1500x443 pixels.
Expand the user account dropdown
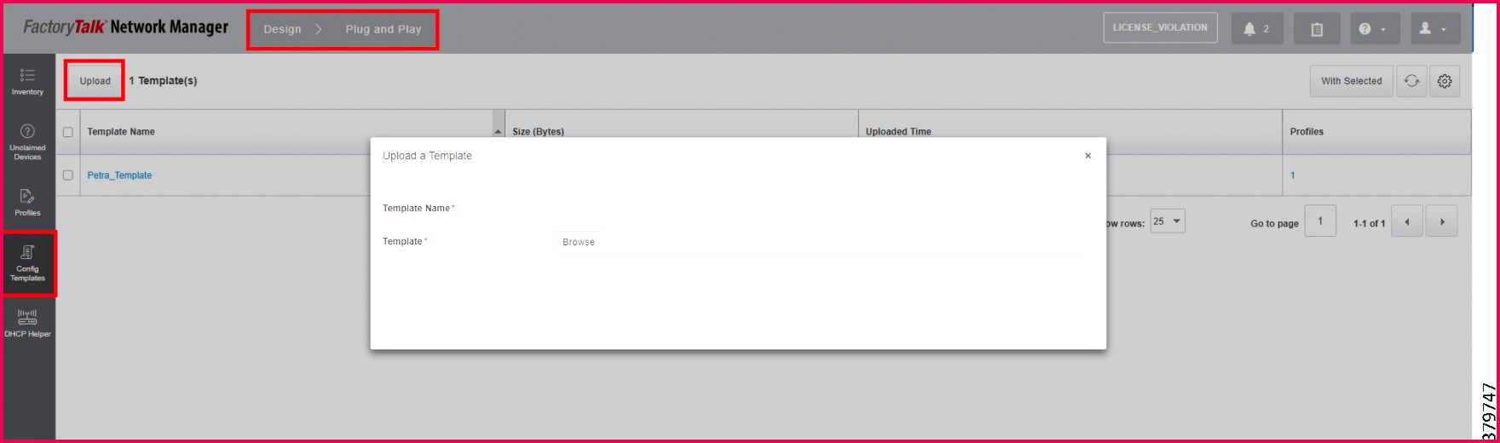click(1434, 29)
